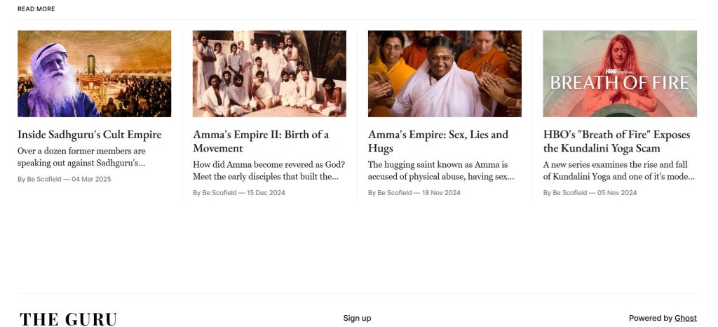
Task: Open the Inside Sadhguru's Cult Empire headline
Action: click(x=89, y=135)
